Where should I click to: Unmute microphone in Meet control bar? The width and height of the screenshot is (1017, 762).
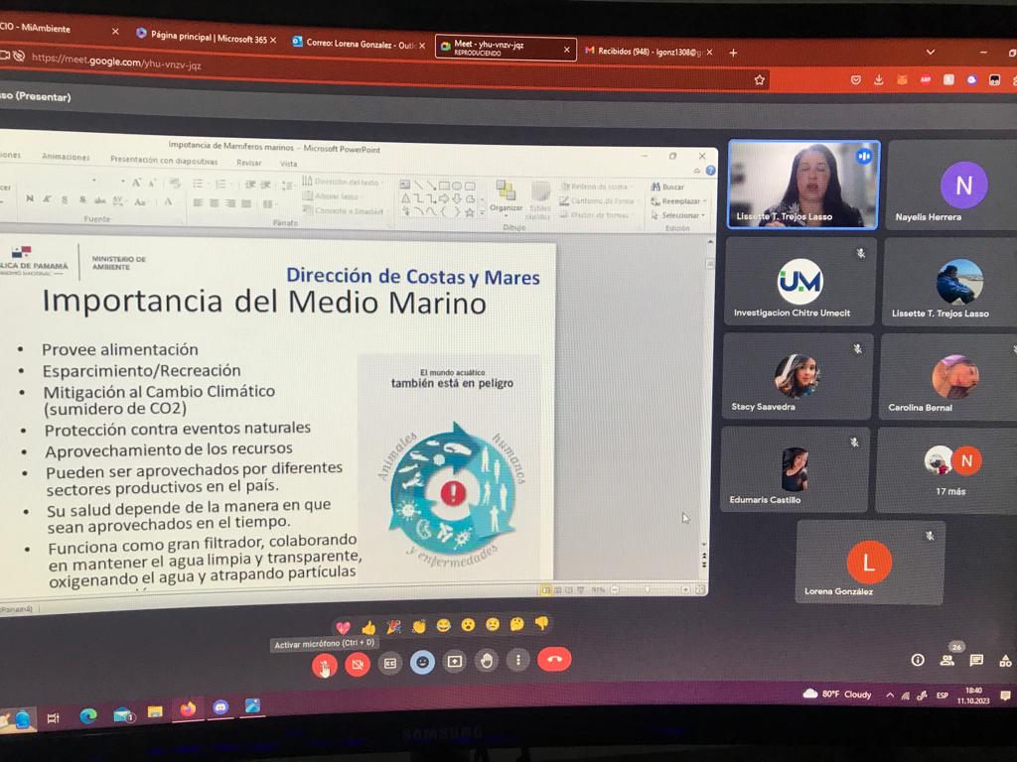(x=324, y=666)
